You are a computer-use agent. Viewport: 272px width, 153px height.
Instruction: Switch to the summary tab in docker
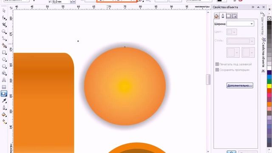[x=234, y=16]
